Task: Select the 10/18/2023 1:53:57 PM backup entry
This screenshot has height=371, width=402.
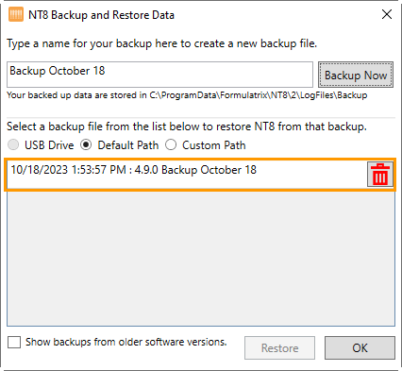Action: coord(187,175)
